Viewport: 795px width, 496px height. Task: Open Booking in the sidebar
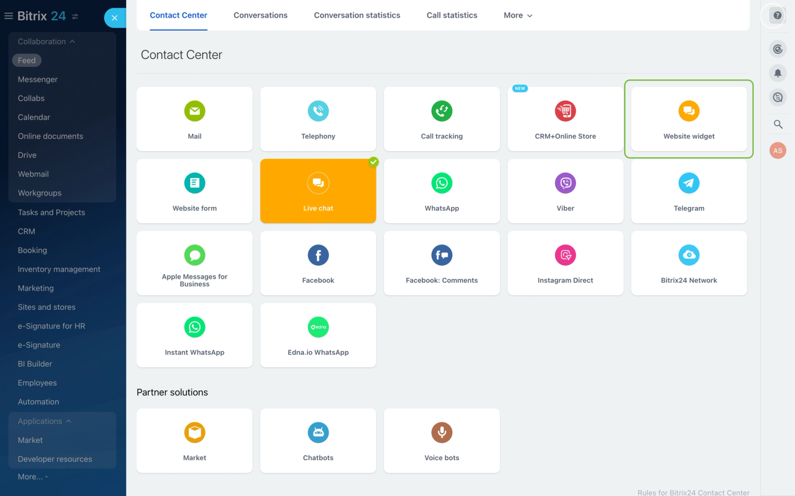[x=33, y=250]
